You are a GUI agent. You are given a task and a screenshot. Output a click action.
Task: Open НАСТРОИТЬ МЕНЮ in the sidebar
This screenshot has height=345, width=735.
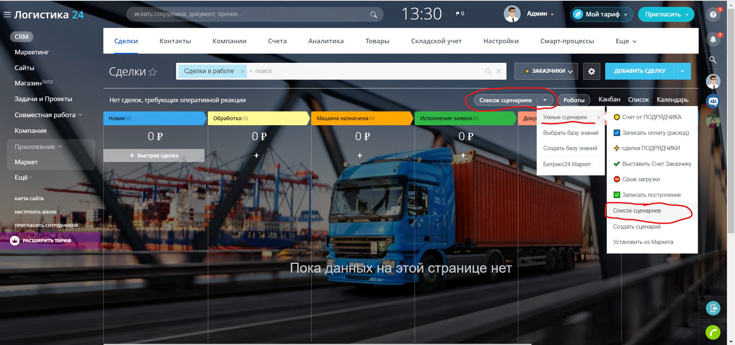coord(36,212)
